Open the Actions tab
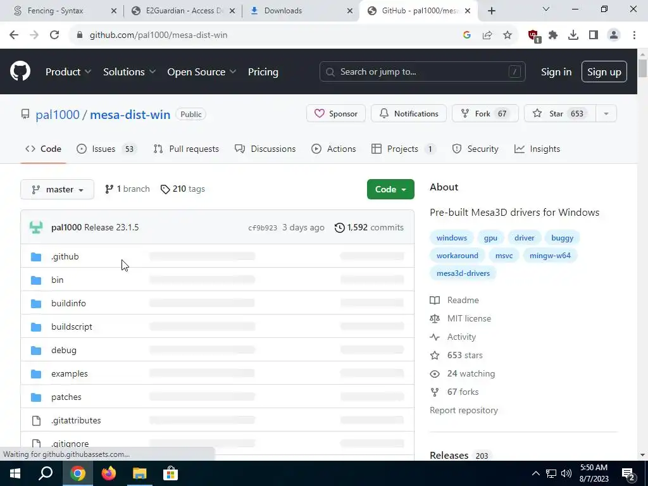 pos(333,149)
